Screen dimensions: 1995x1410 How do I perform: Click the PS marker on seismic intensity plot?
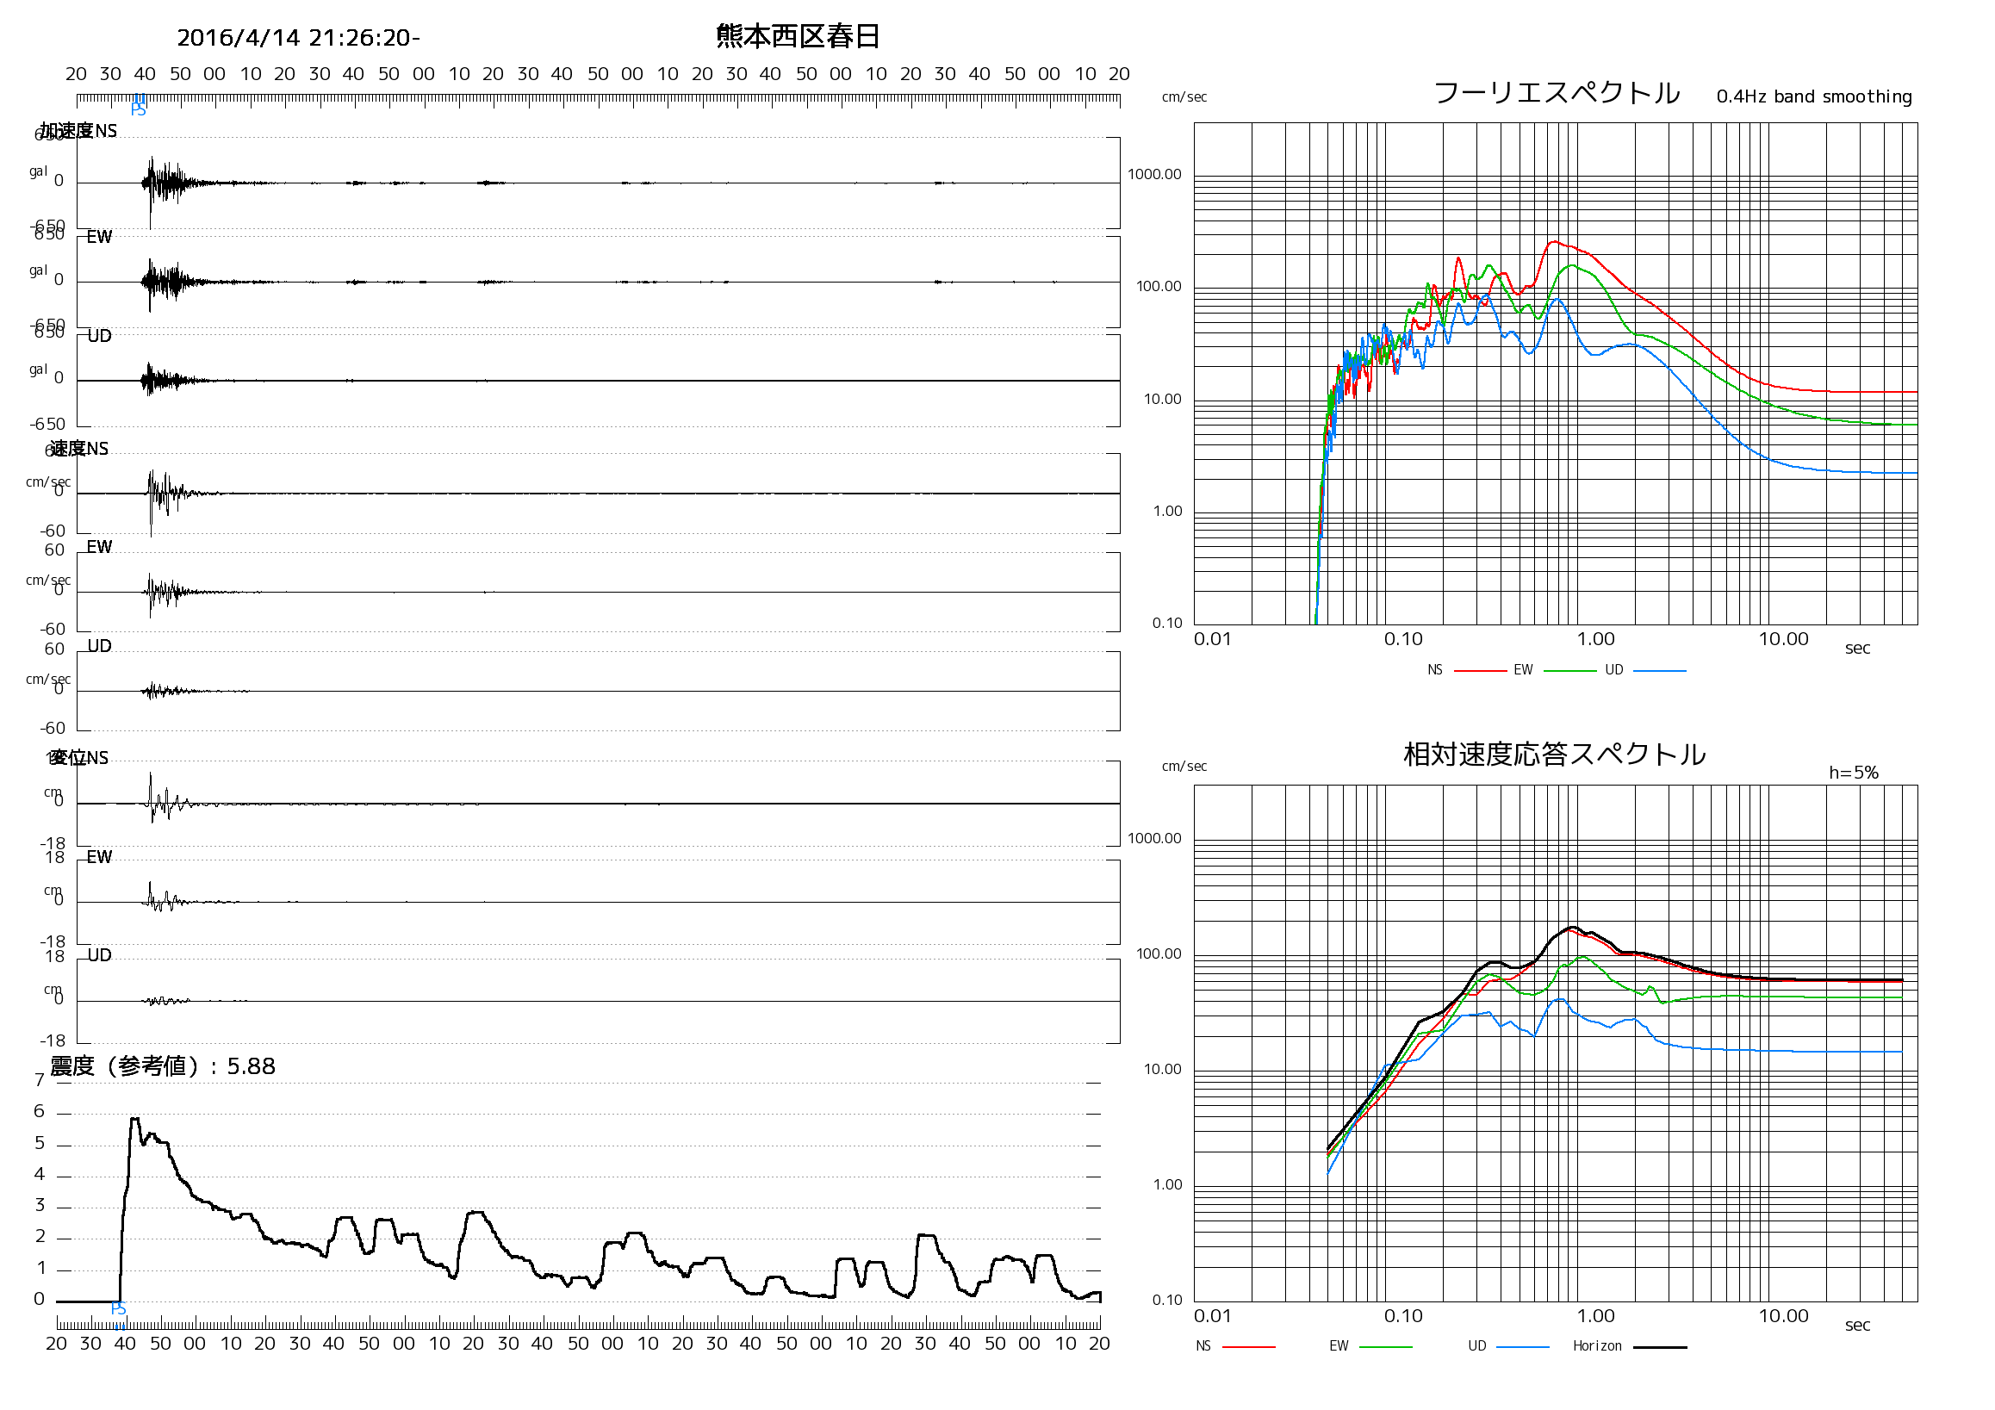(119, 1308)
